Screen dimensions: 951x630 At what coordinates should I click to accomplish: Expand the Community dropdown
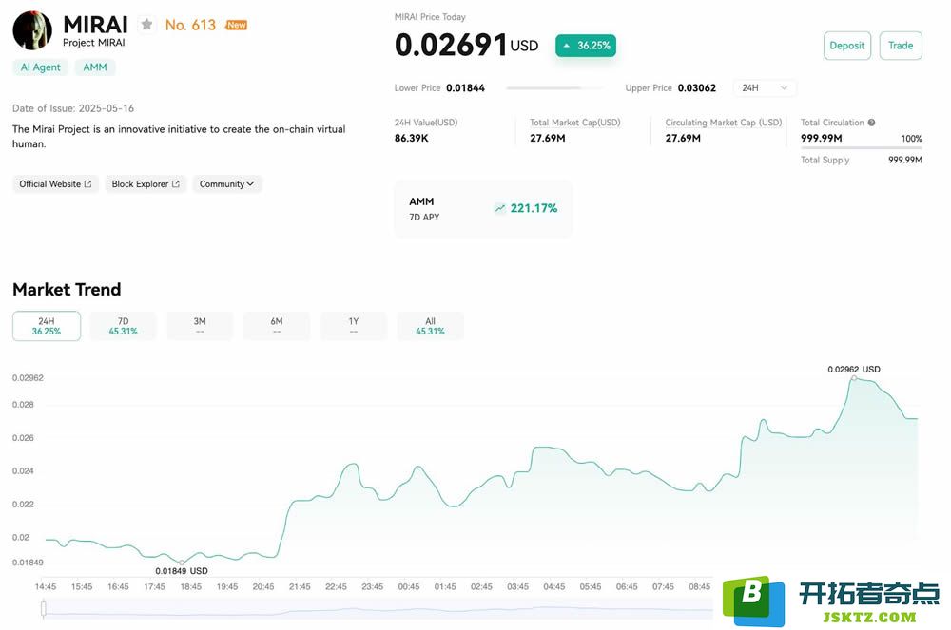tap(227, 184)
